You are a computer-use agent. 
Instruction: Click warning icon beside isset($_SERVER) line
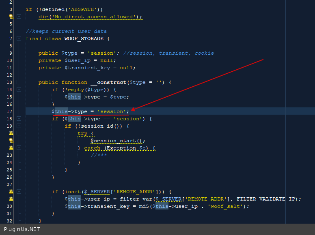click(x=11, y=192)
